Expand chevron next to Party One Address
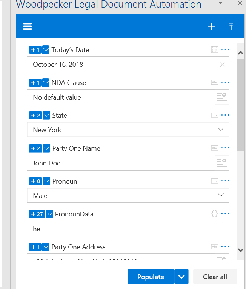 46,247
